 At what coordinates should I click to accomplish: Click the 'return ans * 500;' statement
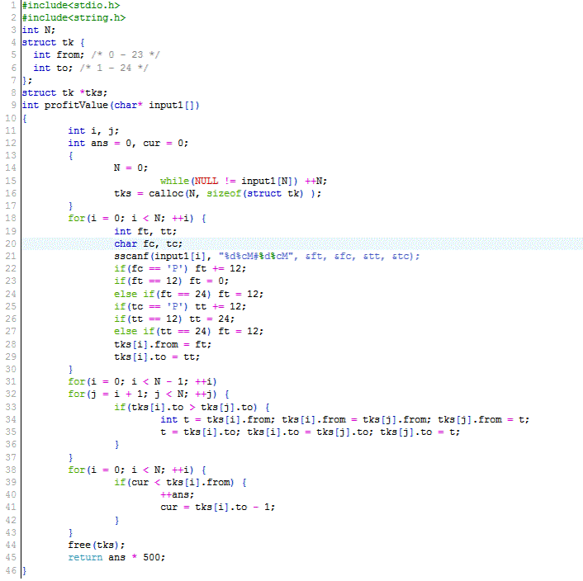point(116,557)
